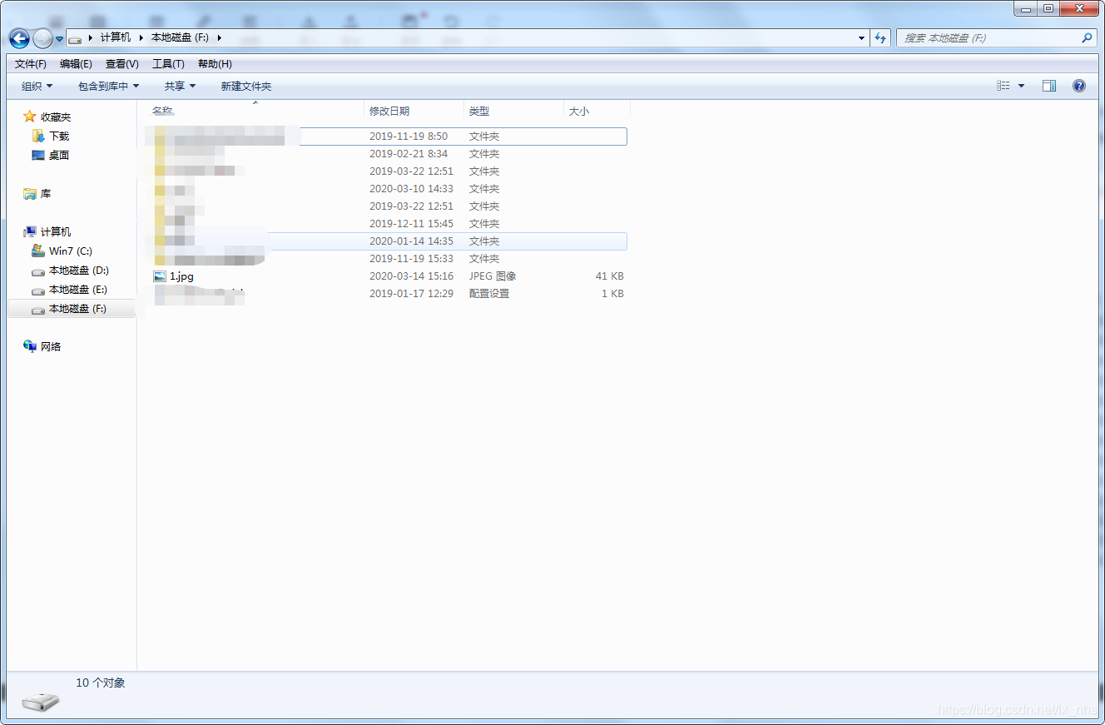The height and width of the screenshot is (725, 1105).
Task: Open view options dropdown arrow
Action: pyautogui.click(x=1022, y=86)
